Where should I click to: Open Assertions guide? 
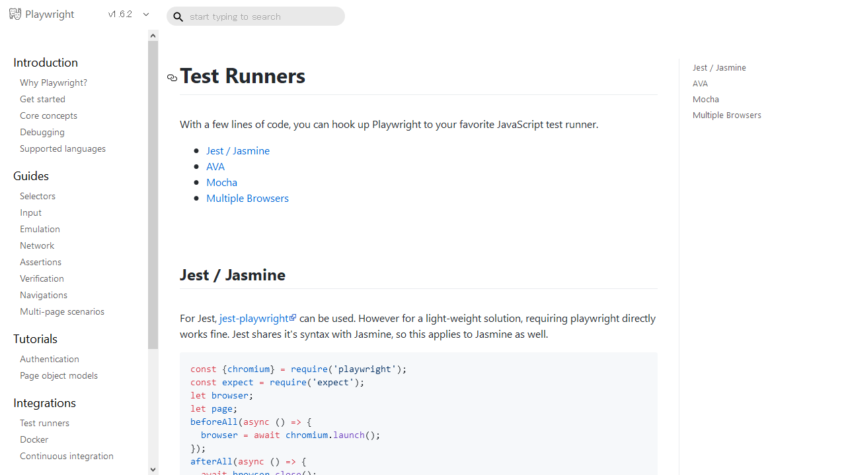[40, 262]
